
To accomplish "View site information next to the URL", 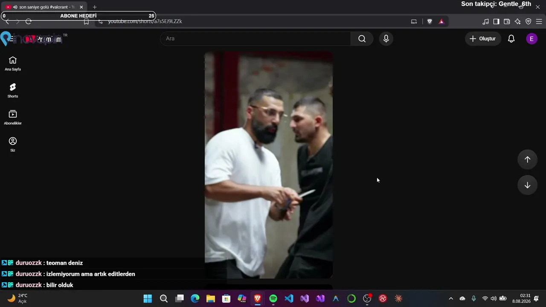I will (100, 21).
